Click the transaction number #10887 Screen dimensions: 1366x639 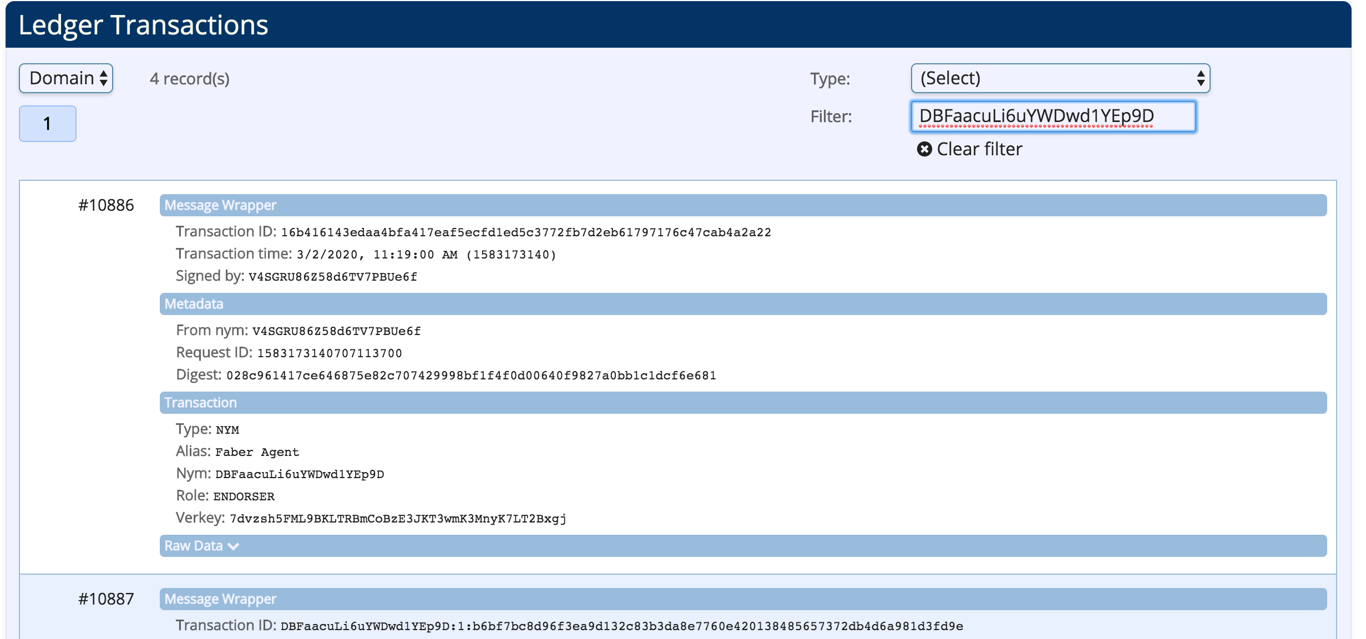click(x=106, y=599)
